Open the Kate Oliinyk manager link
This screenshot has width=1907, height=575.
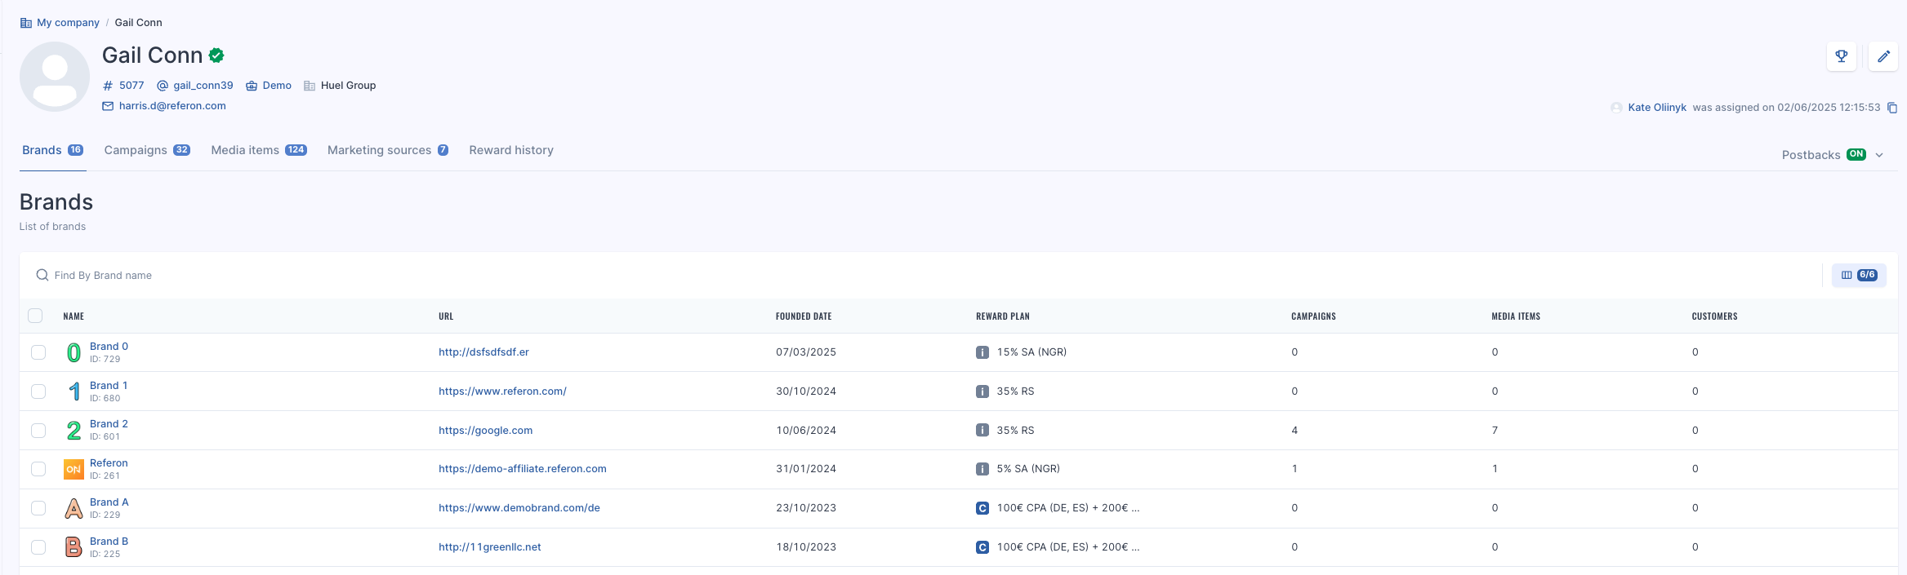[x=1657, y=108]
